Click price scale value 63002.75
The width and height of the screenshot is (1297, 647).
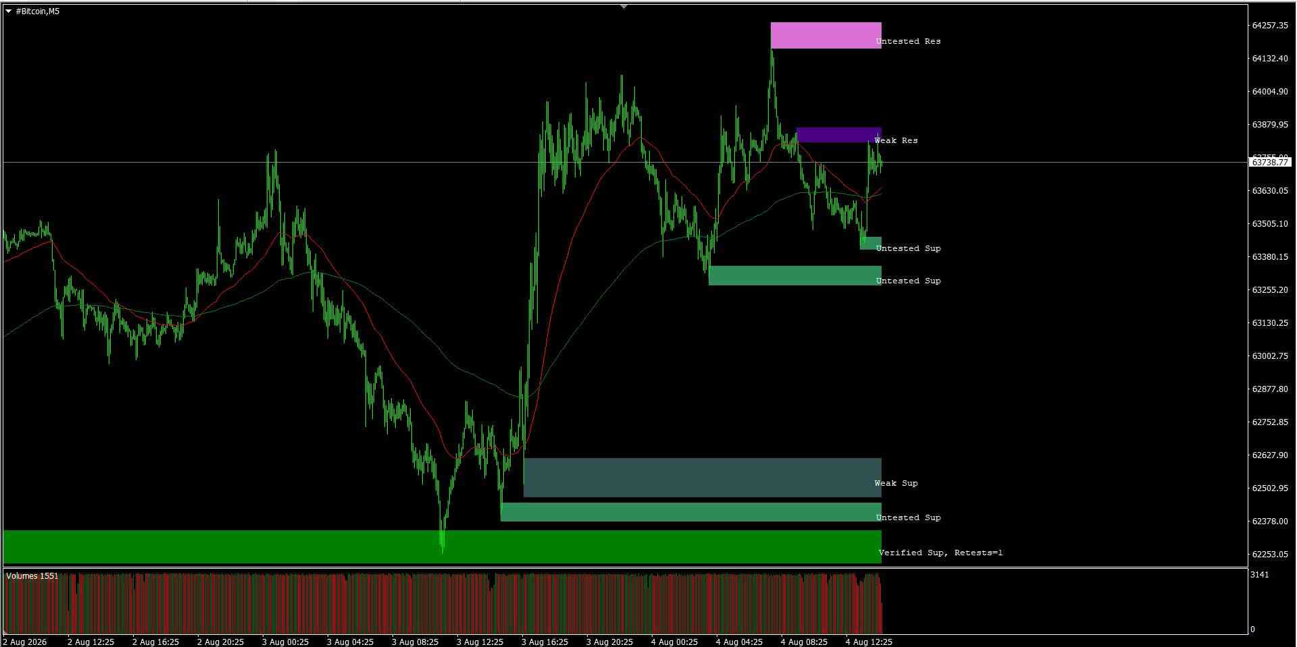(1270, 356)
